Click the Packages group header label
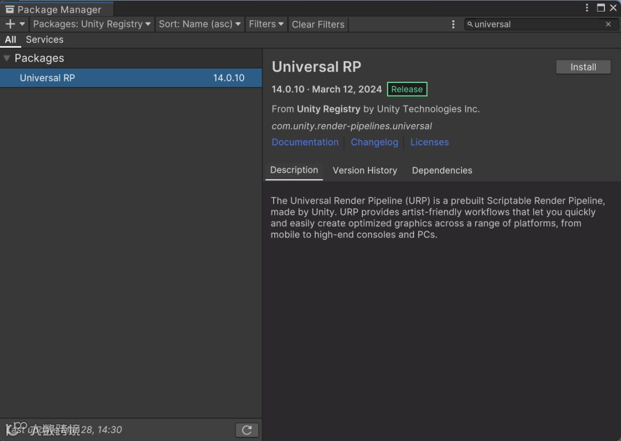Screen dimensions: 621x441 tap(39, 58)
